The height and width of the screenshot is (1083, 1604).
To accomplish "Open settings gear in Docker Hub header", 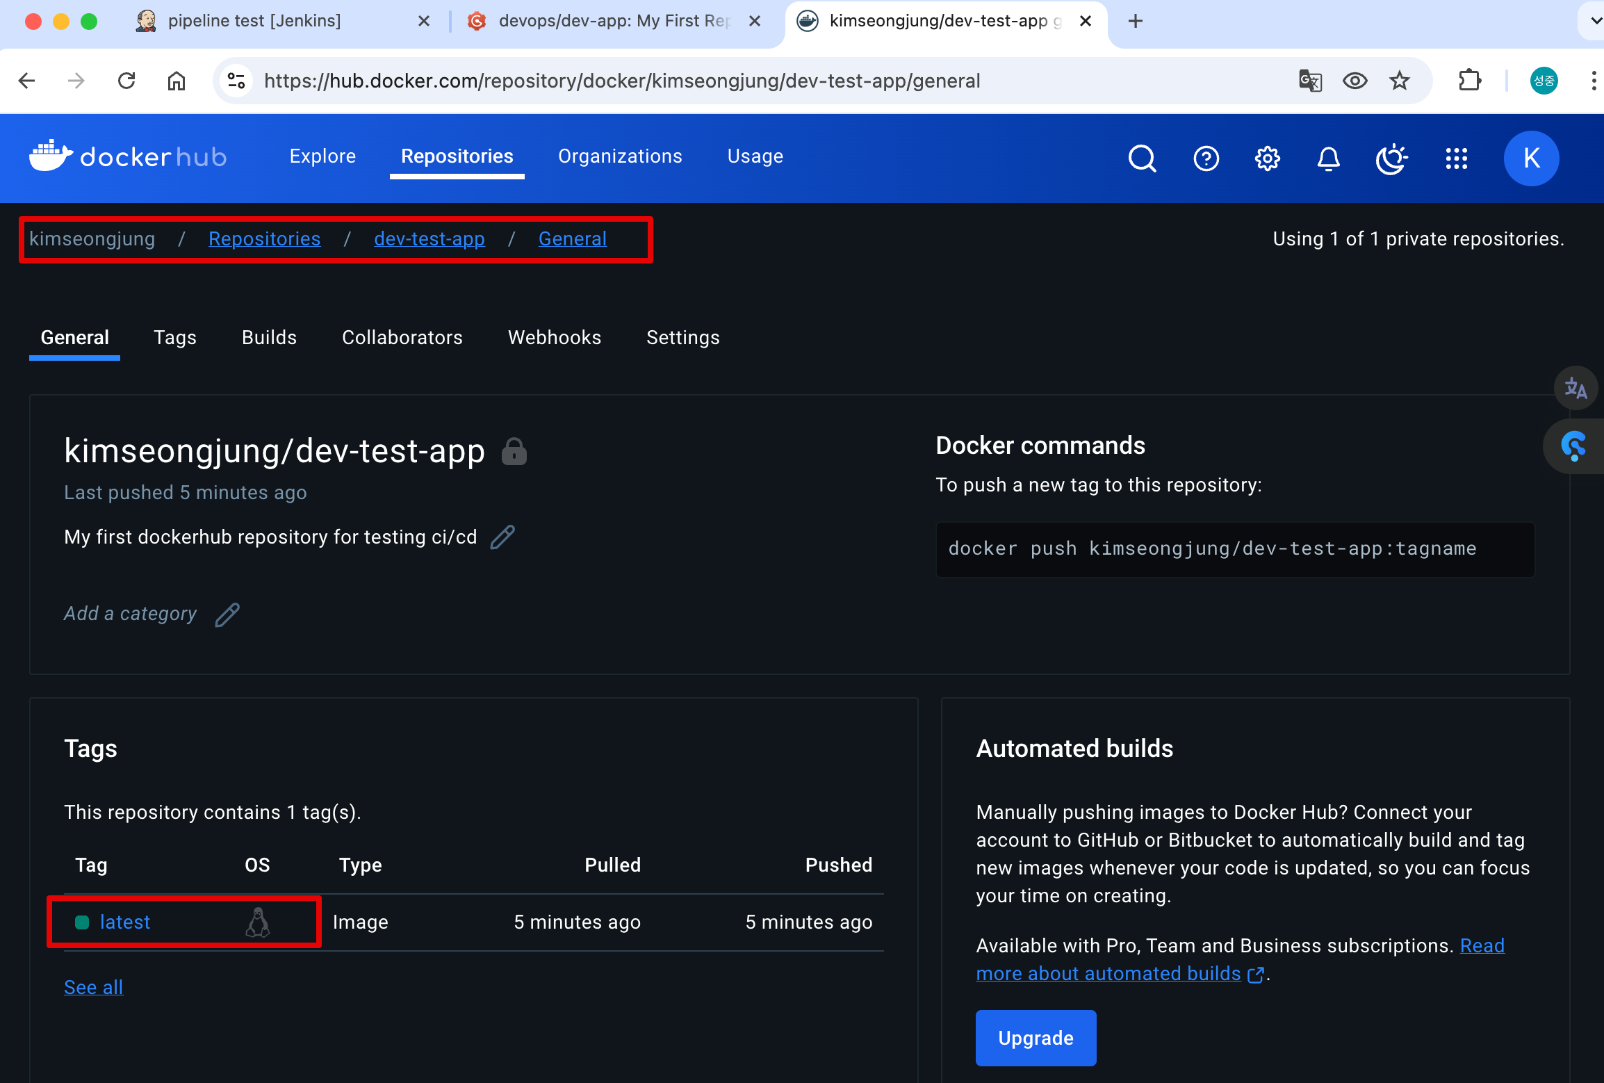I will pos(1267,158).
